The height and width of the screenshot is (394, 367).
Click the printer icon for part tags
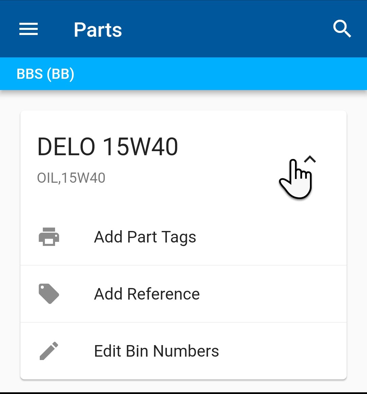tap(49, 237)
